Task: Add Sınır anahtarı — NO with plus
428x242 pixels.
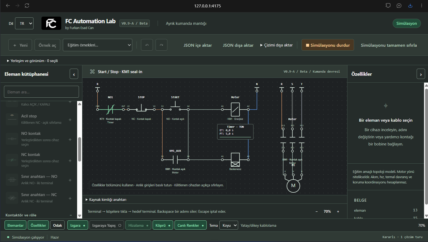Action: coord(70,180)
